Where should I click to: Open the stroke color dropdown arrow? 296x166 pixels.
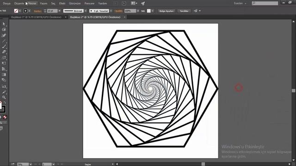29,11
